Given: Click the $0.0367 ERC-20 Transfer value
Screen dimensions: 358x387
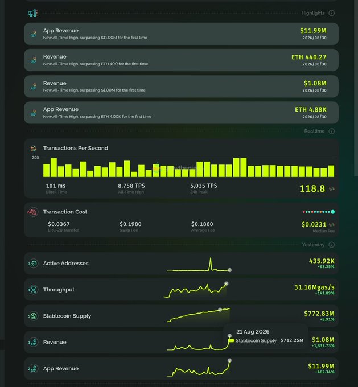Looking at the screenshot, I should click(59, 224).
